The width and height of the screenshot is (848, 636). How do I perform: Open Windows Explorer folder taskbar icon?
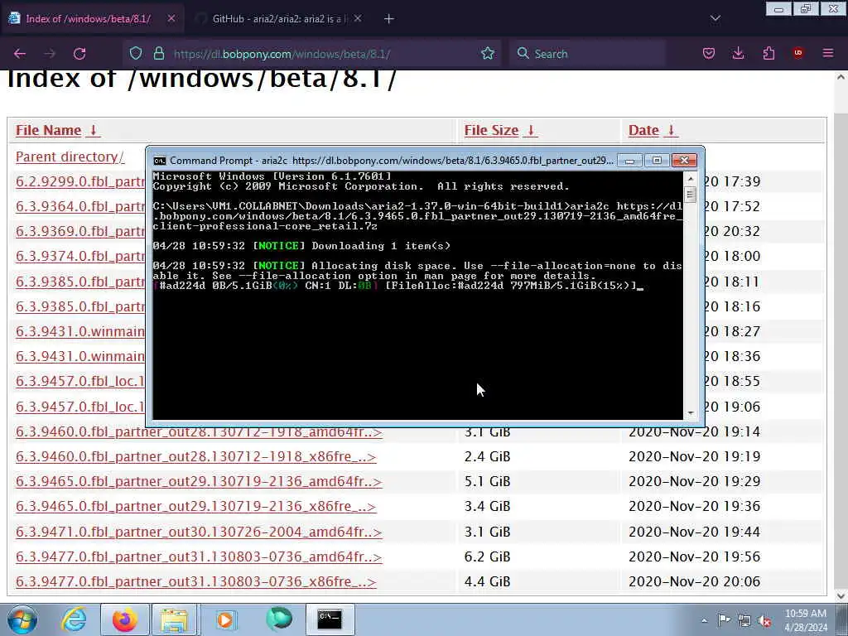(174, 619)
